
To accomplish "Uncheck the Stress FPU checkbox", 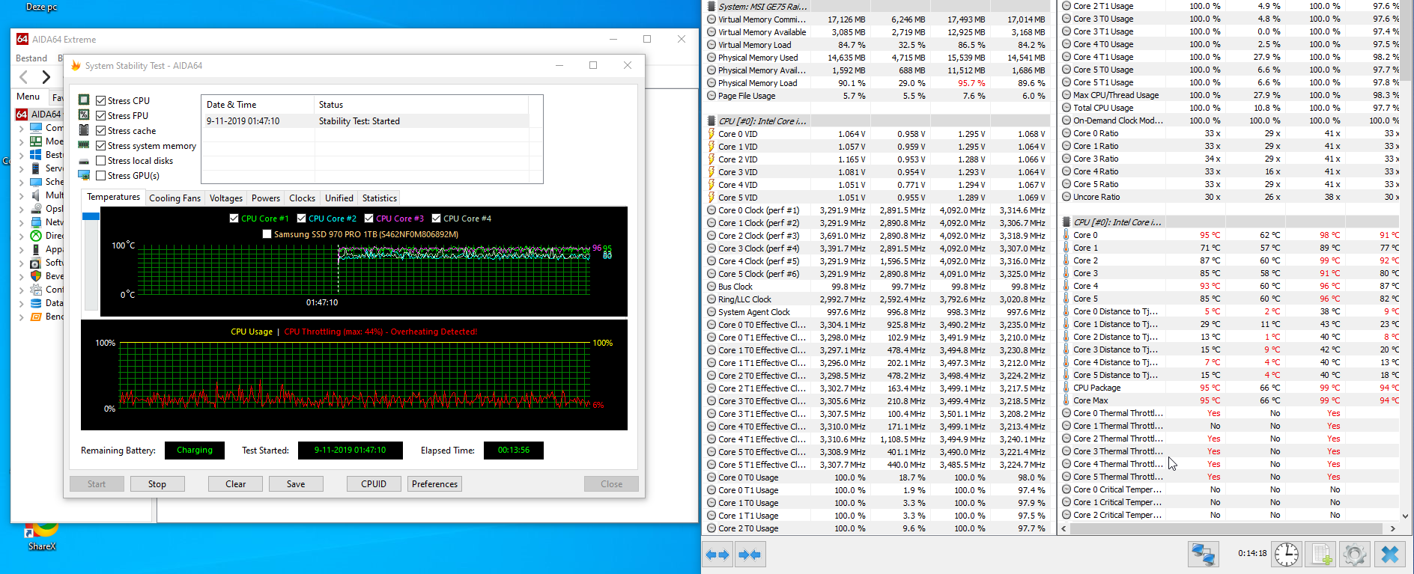I will pyautogui.click(x=100, y=115).
